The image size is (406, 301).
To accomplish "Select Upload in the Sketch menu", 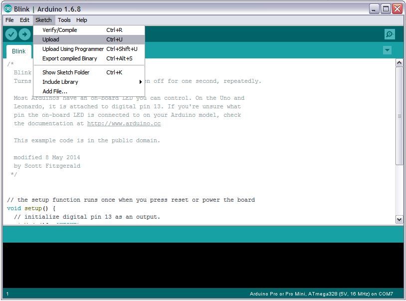I will (89, 39).
